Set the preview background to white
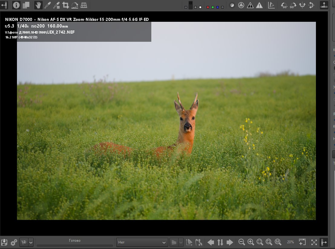The width and height of the screenshot is (335, 249). tap(200, 7)
